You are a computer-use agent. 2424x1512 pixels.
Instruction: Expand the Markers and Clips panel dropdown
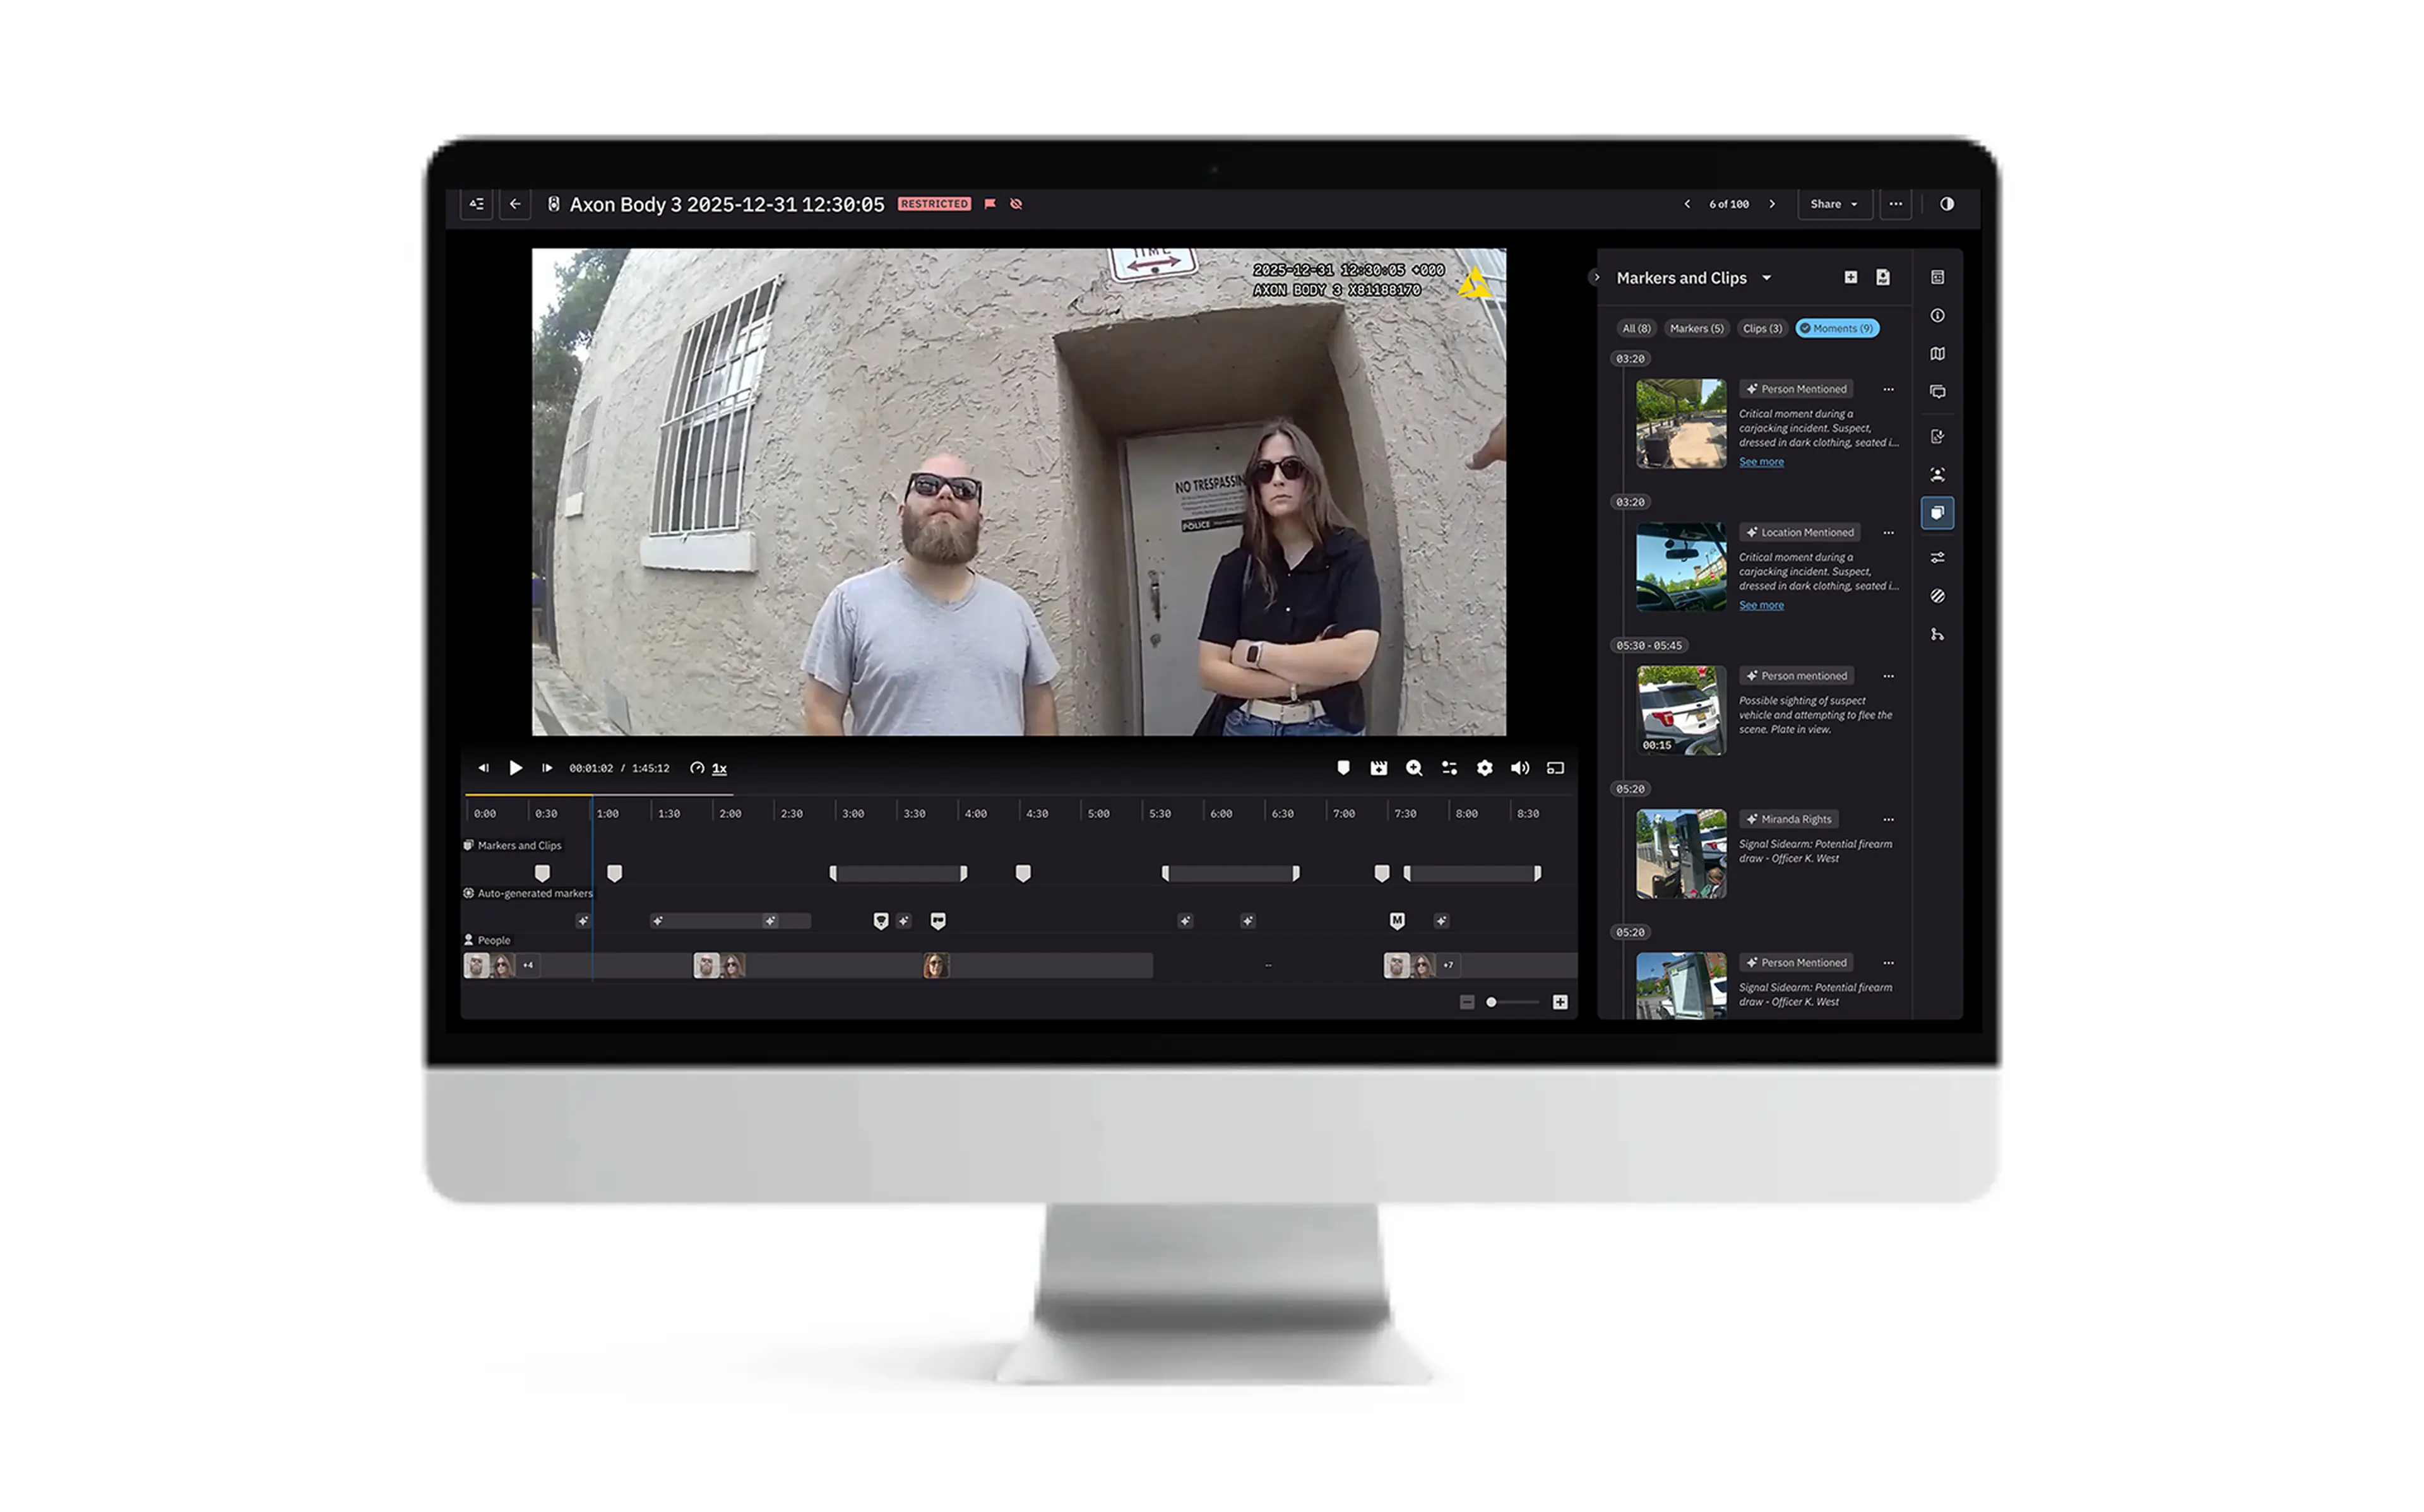point(1766,278)
